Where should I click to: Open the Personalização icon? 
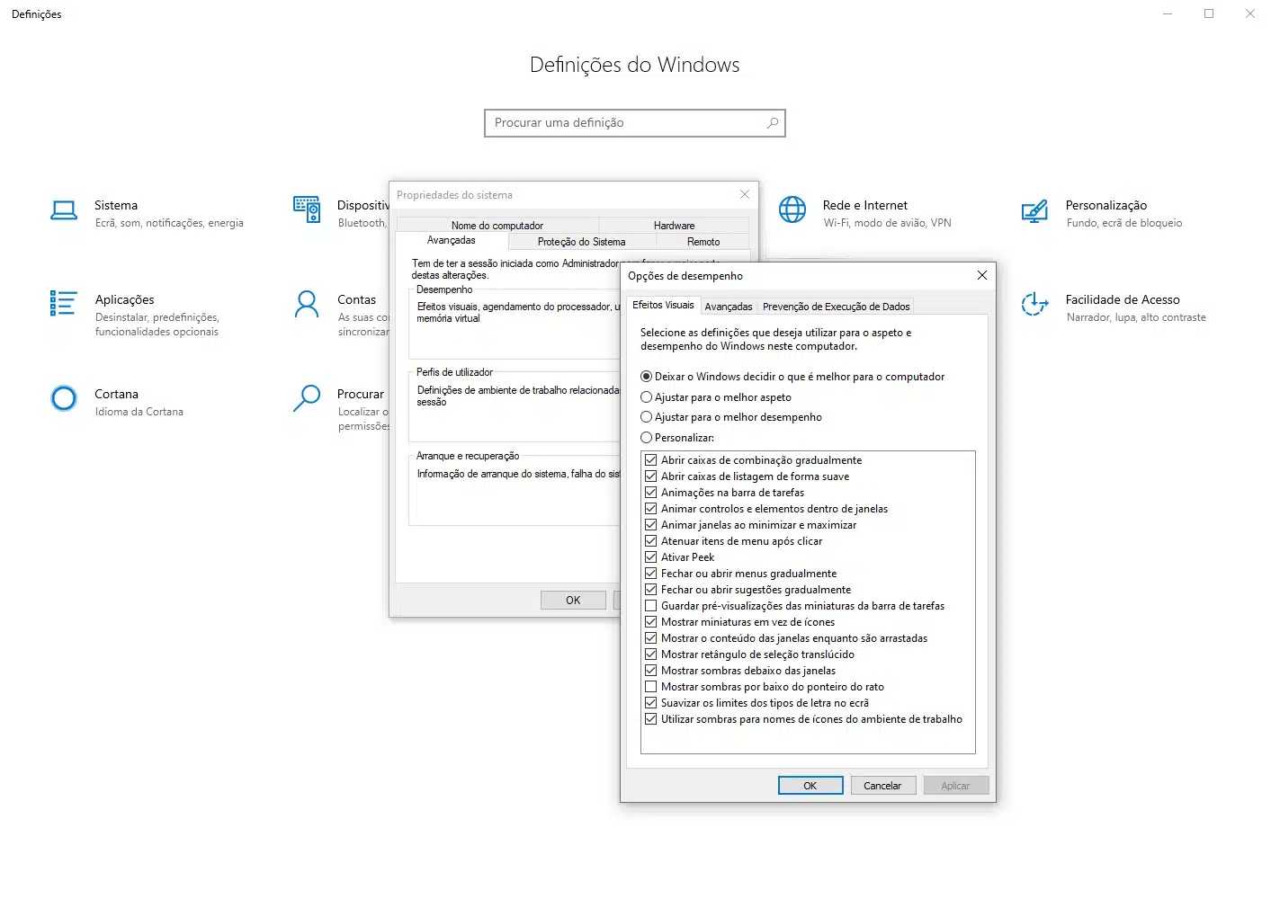pos(1034,211)
